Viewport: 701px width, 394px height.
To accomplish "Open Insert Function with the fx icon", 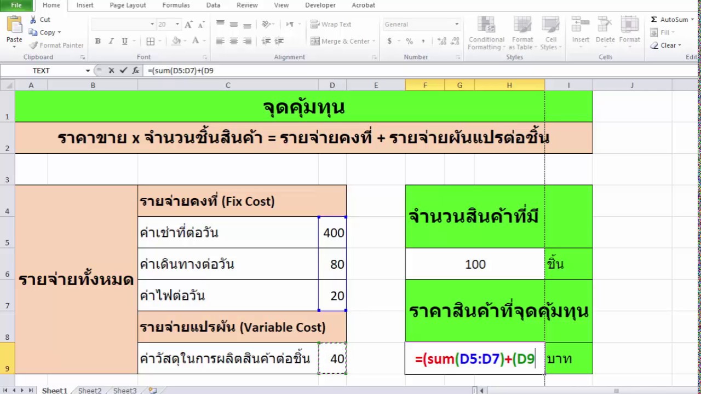I will tap(135, 70).
